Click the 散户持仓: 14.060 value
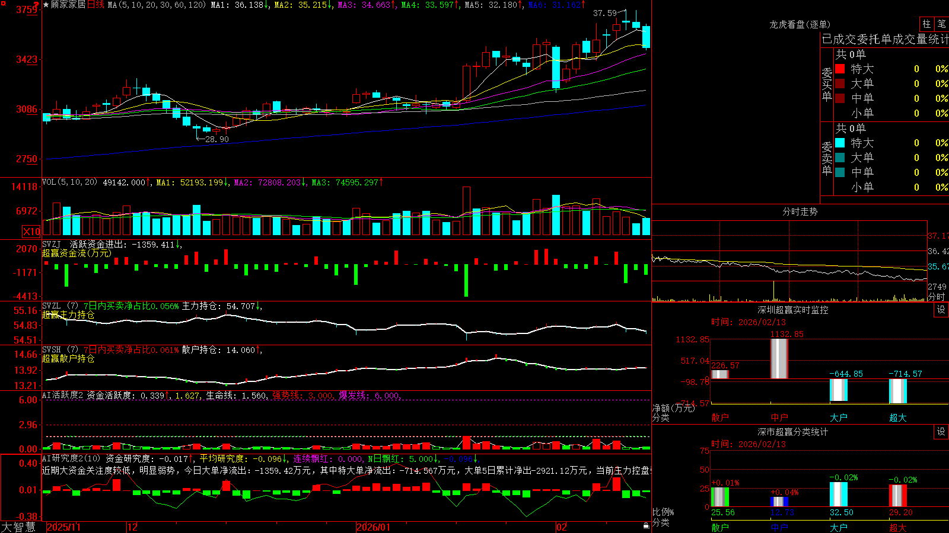Image resolution: width=949 pixels, height=533 pixels. 218,350
